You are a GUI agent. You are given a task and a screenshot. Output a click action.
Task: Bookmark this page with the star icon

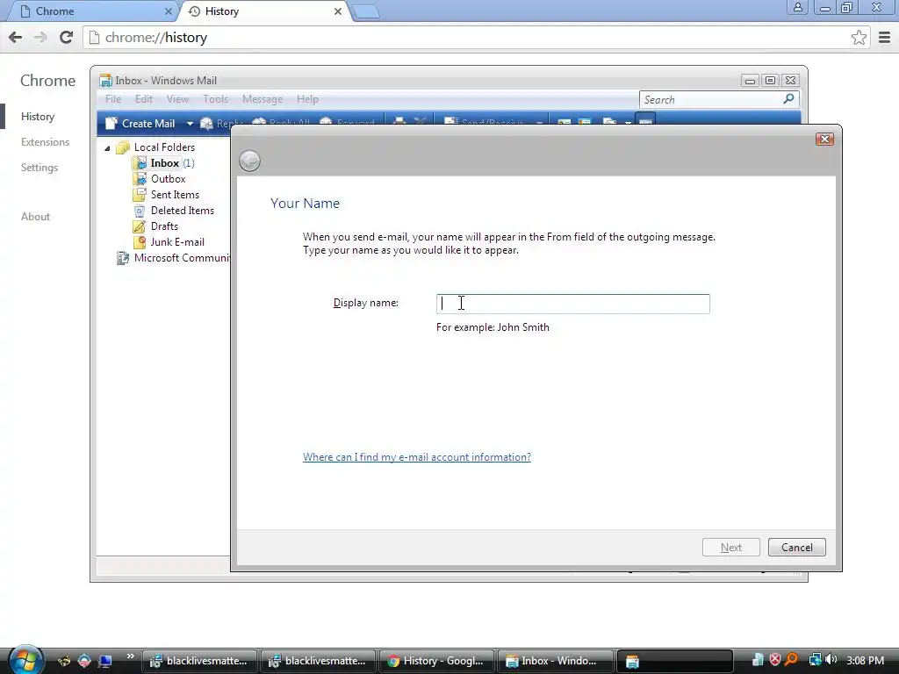point(859,37)
